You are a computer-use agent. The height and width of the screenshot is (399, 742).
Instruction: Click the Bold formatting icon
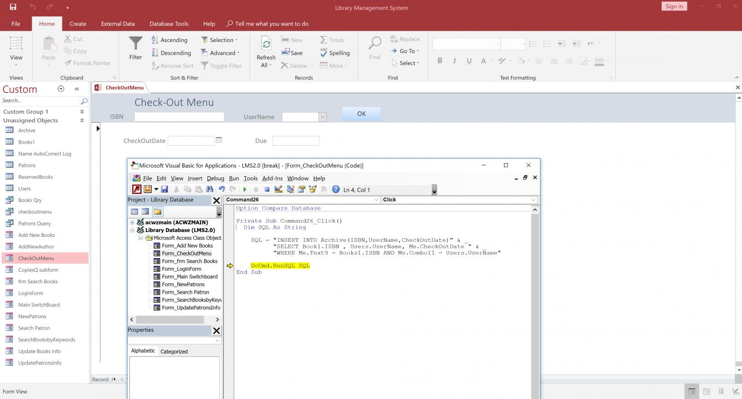440,61
